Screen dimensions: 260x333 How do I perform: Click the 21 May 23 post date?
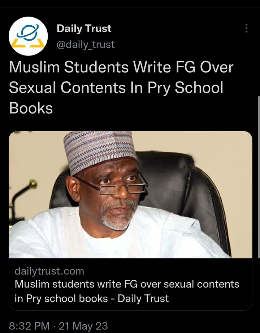(83, 326)
